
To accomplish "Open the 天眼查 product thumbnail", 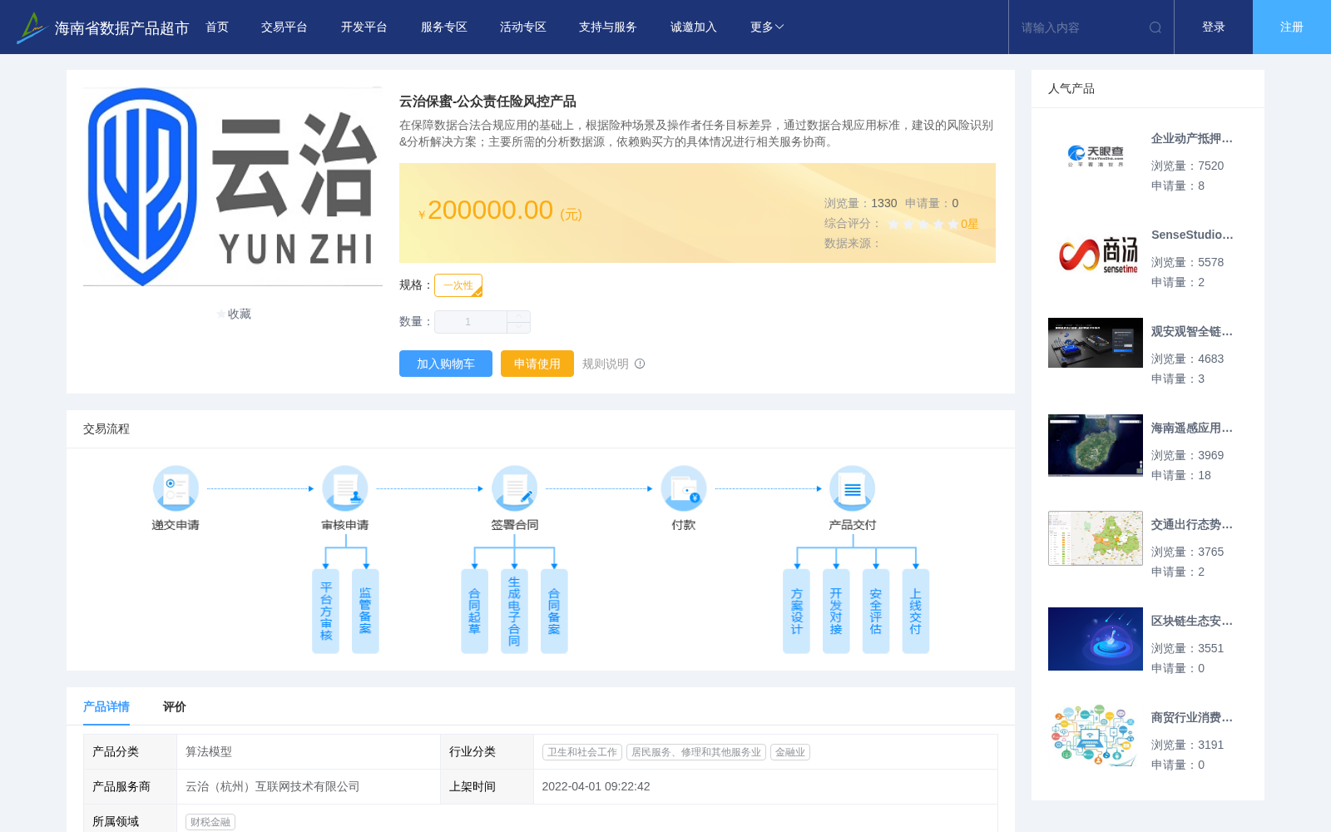I will (x=1096, y=156).
